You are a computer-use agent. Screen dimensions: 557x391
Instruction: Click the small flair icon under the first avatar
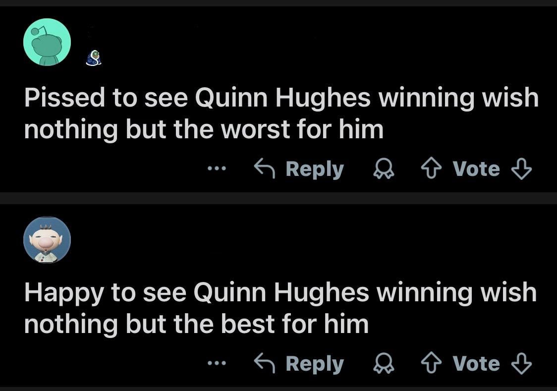pyautogui.click(x=93, y=58)
